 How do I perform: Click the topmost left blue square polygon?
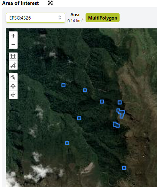pyautogui.click(x=63, y=85)
